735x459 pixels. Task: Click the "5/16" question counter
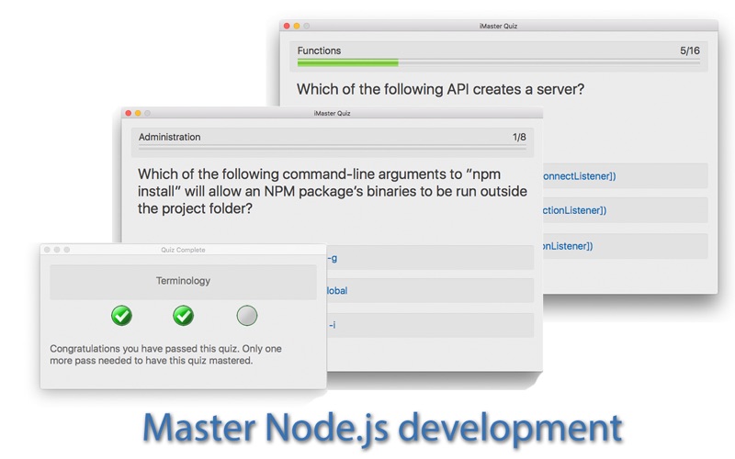[x=690, y=50]
